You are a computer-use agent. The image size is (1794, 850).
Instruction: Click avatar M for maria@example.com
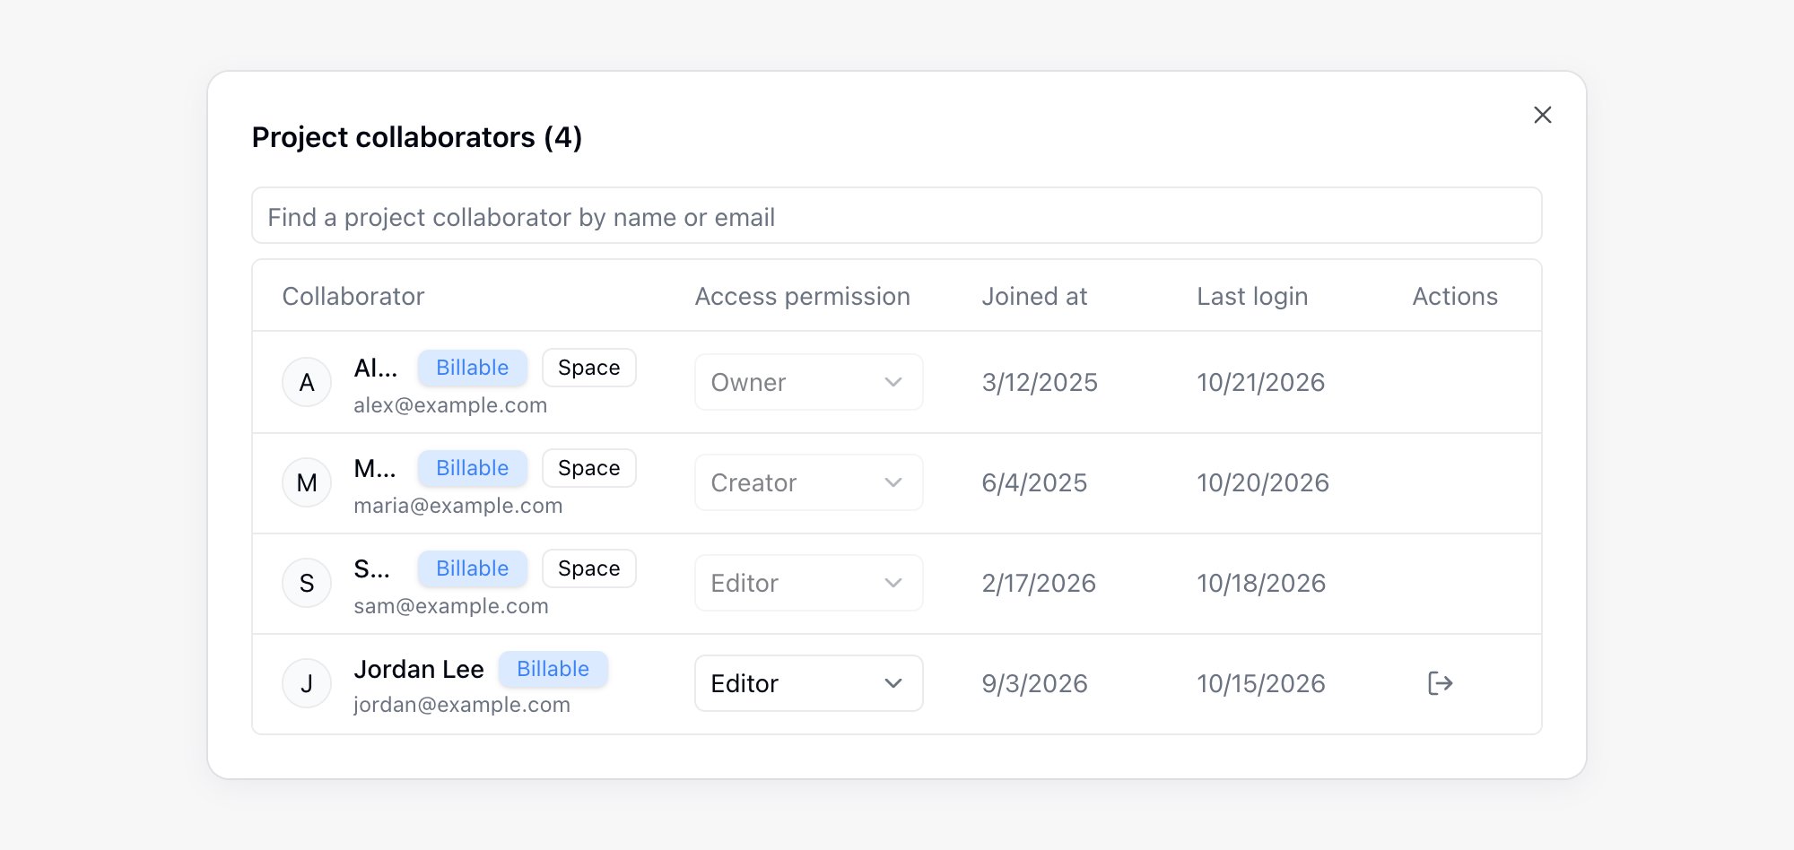click(307, 482)
